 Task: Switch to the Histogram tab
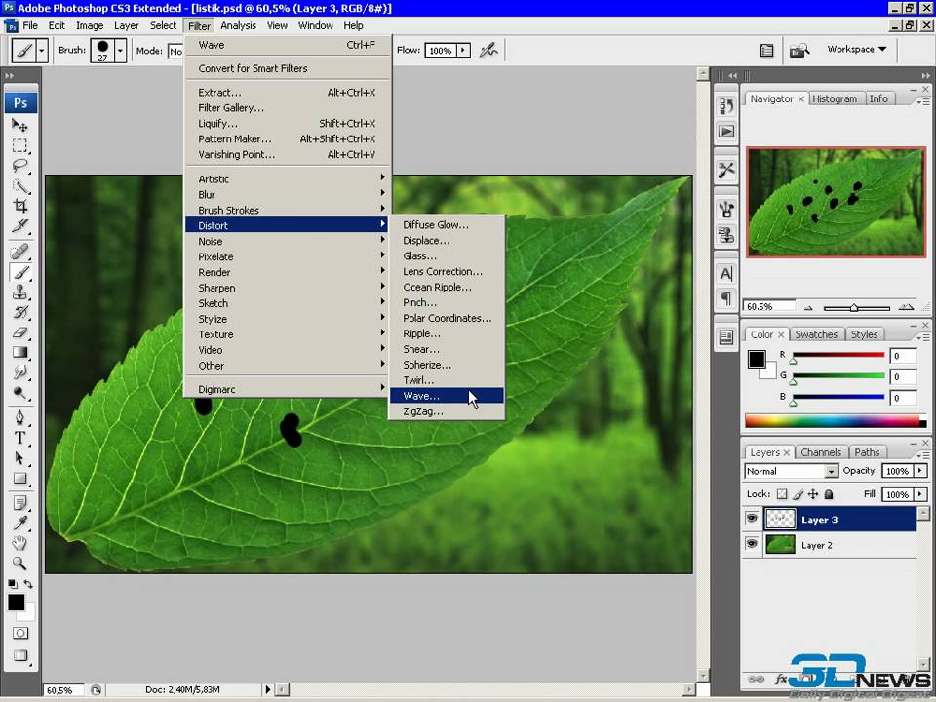click(x=835, y=99)
